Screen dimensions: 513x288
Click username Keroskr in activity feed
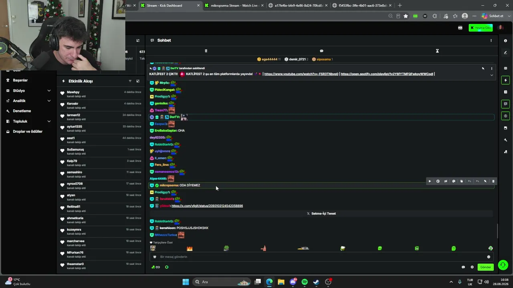[73, 104]
